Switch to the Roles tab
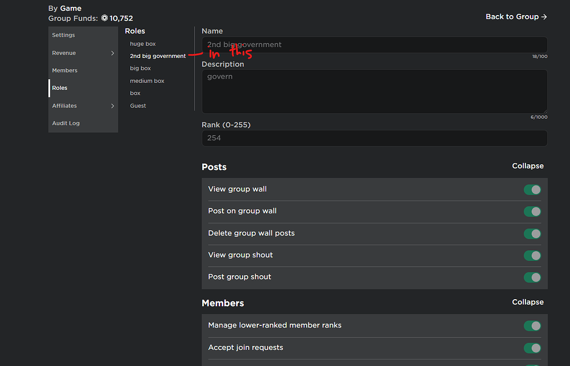The width and height of the screenshot is (570, 366). pyautogui.click(x=60, y=87)
